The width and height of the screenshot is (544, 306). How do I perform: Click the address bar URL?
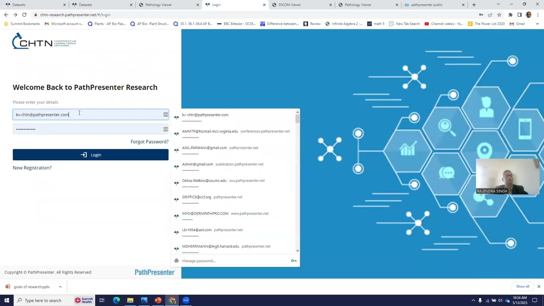(75, 15)
